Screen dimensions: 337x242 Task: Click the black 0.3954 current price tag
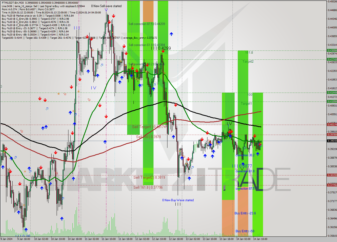click(x=332, y=141)
